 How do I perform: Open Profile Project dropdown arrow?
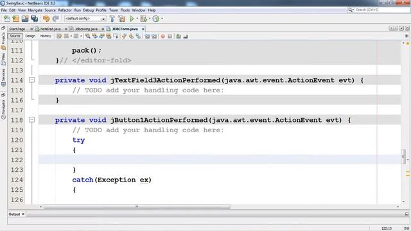pos(162,19)
